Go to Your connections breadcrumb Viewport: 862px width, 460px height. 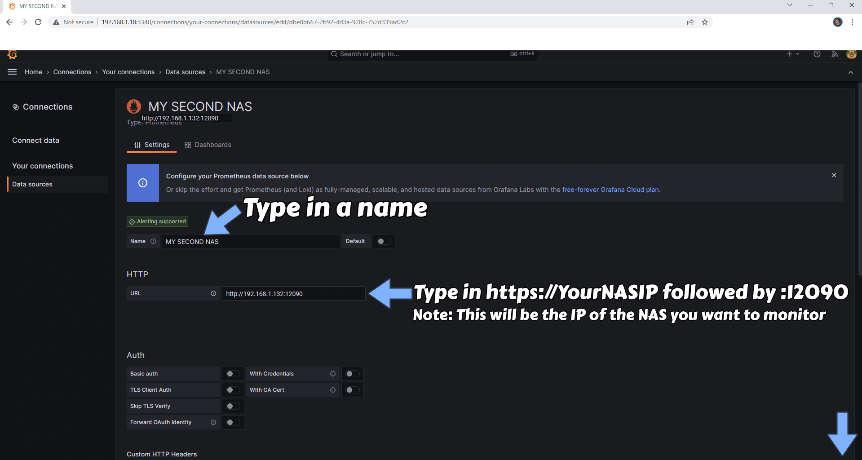point(128,72)
